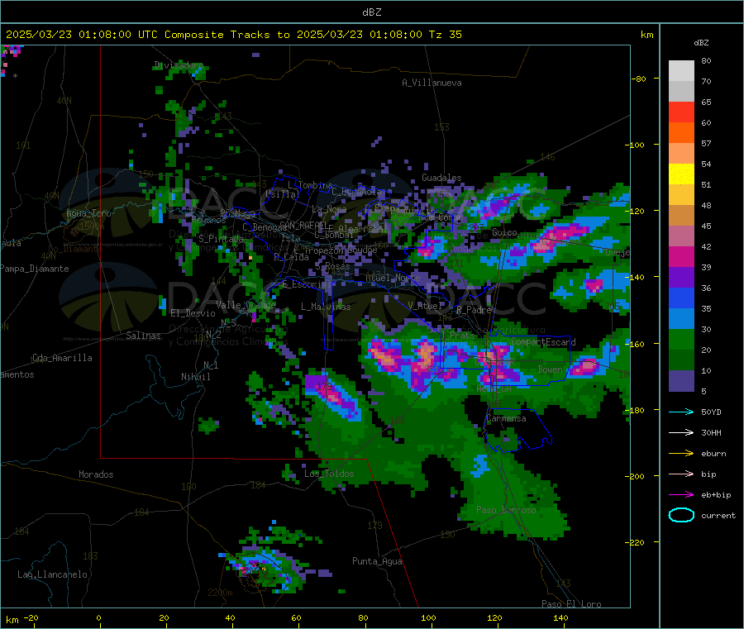This screenshot has width=744, height=629.
Task: Click the 'eb+bip' legend label
Action: tap(716, 495)
